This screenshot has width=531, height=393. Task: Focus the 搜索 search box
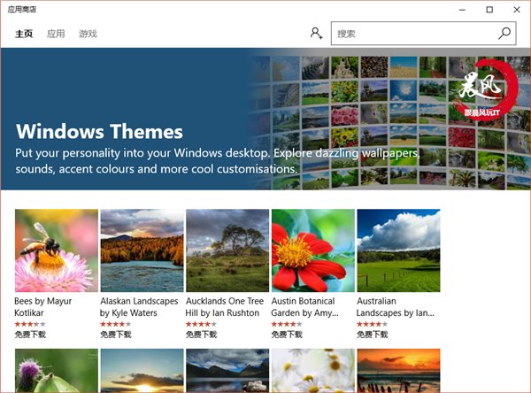423,34
